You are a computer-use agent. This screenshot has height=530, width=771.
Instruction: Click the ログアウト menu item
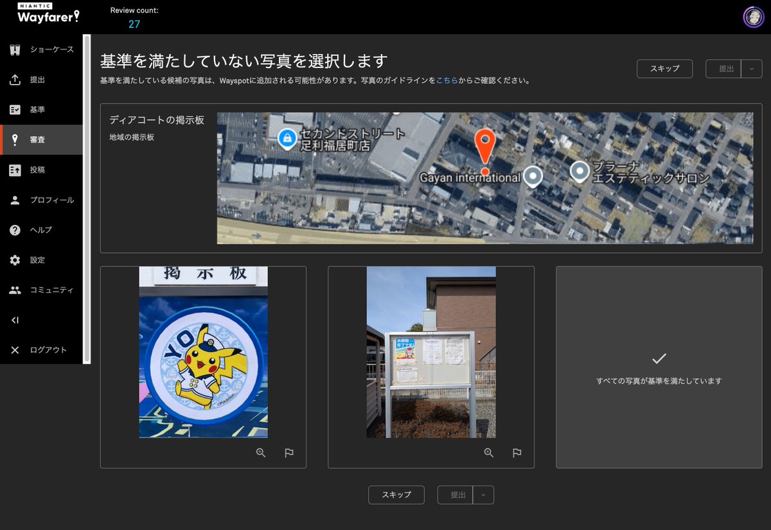(41, 350)
